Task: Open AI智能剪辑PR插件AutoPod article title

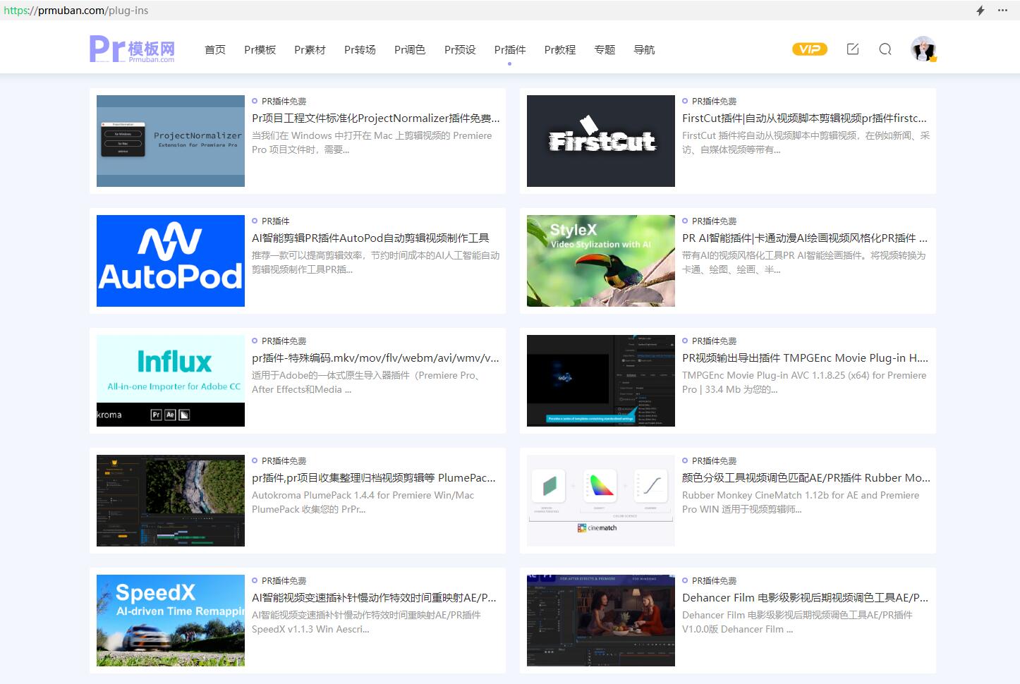Action: (370, 238)
